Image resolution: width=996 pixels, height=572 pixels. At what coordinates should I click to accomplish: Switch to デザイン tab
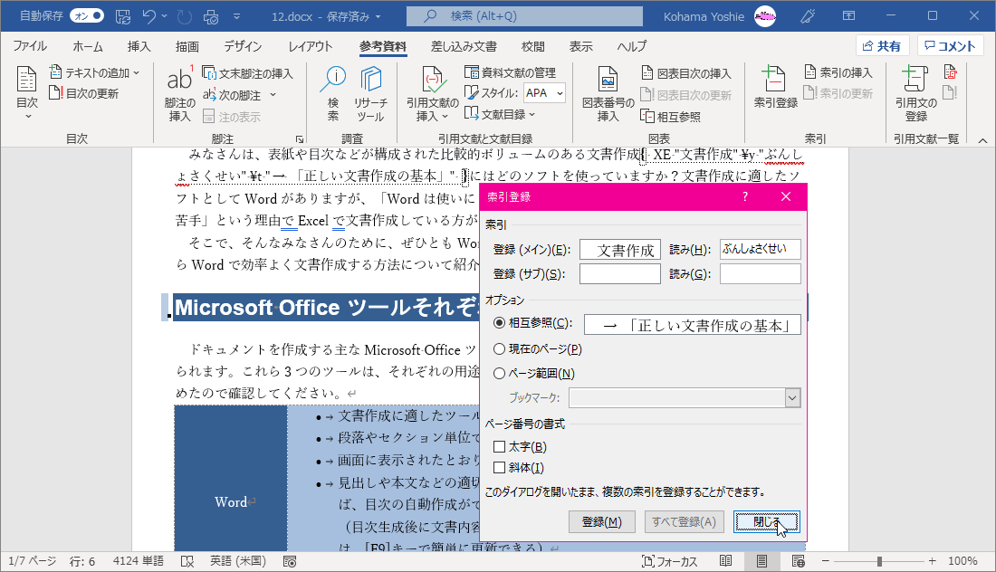pyautogui.click(x=243, y=46)
